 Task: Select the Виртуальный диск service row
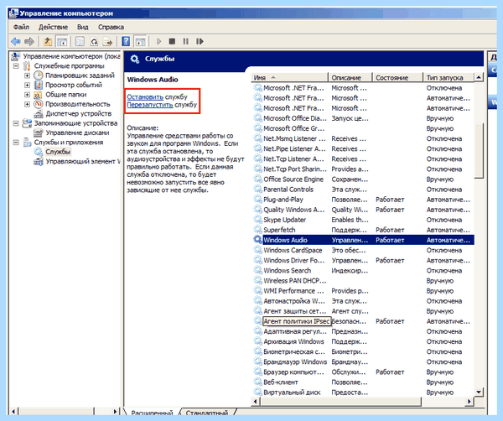coord(364,392)
